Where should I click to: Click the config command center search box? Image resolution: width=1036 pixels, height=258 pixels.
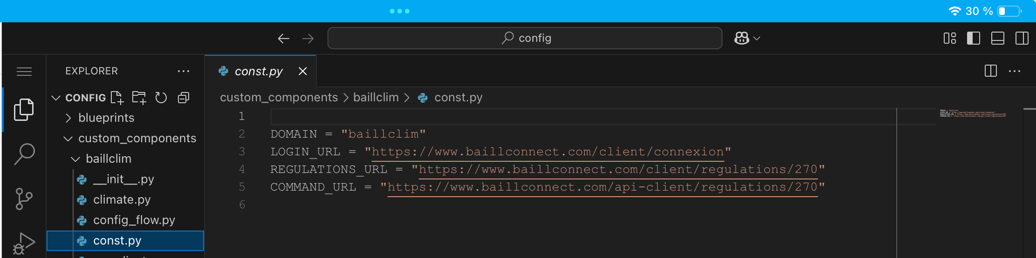click(525, 38)
